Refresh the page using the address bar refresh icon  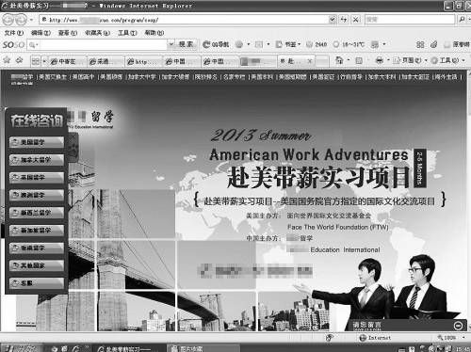[344, 20]
